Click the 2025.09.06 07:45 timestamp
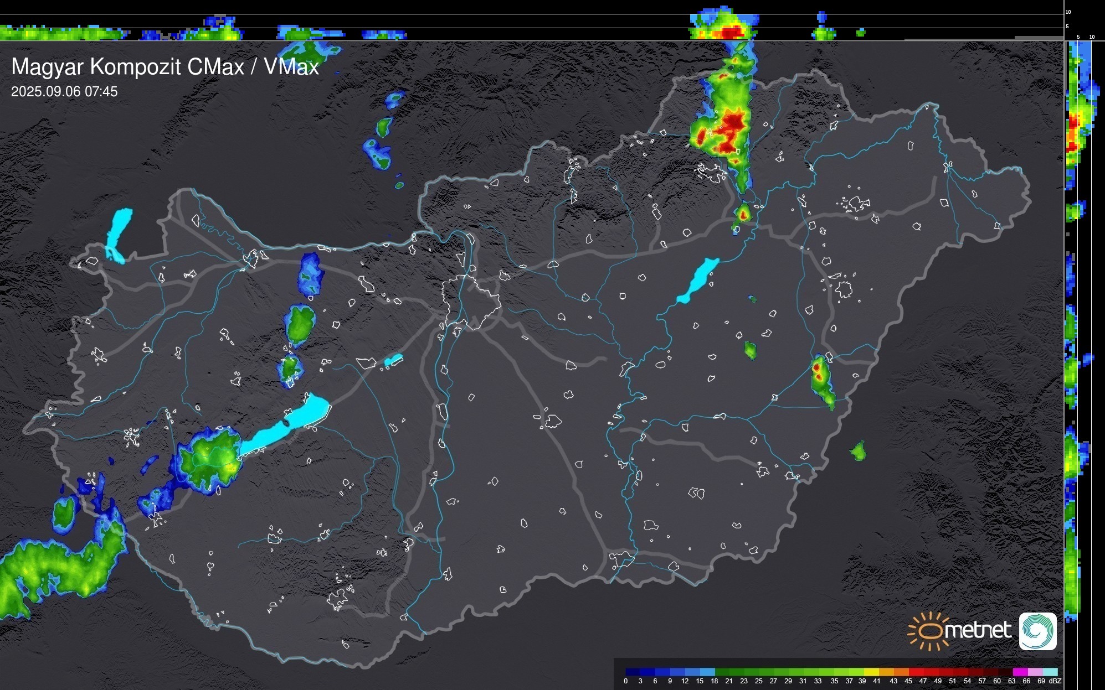1105x690 pixels. pos(64,92)
